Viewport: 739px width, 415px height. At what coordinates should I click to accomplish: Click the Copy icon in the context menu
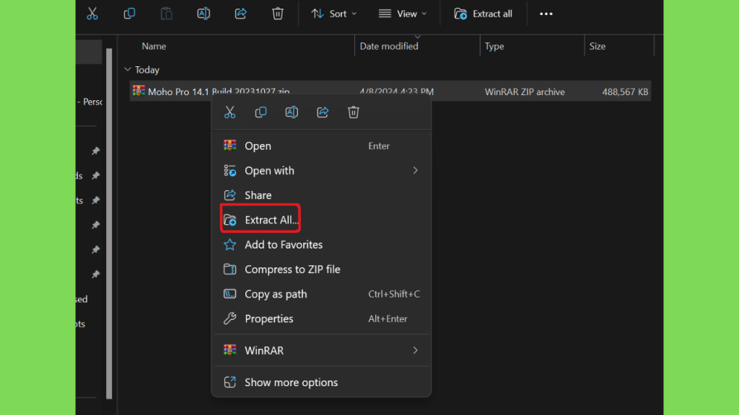pos(261,112)
